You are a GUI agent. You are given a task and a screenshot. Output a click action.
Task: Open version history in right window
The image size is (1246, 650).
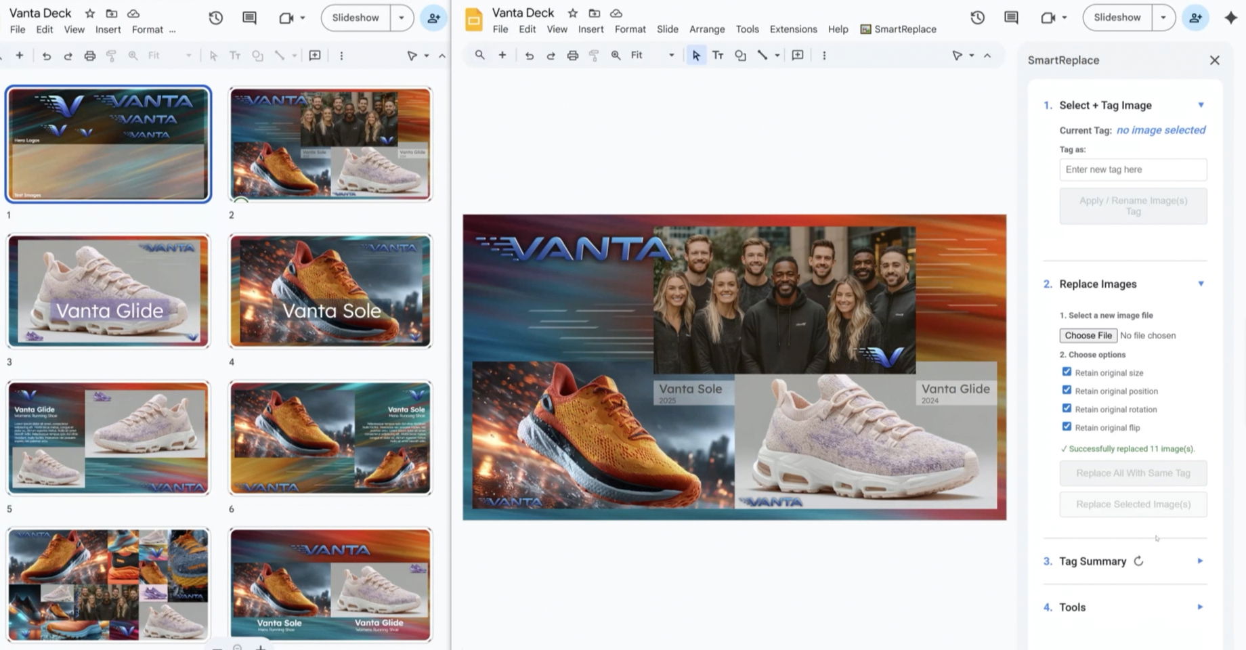pos(977,18)
